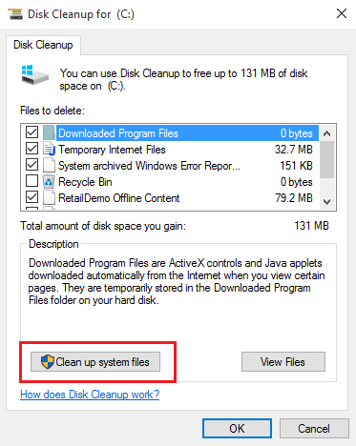Uncheck the RetailDemo Offline Content checkbox

click(31, 197)
